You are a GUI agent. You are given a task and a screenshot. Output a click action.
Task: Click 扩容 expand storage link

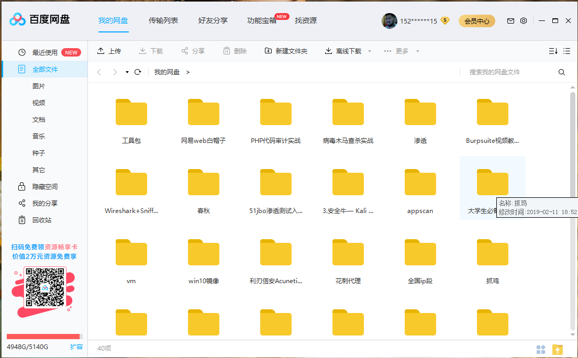(x=76, y=346)
